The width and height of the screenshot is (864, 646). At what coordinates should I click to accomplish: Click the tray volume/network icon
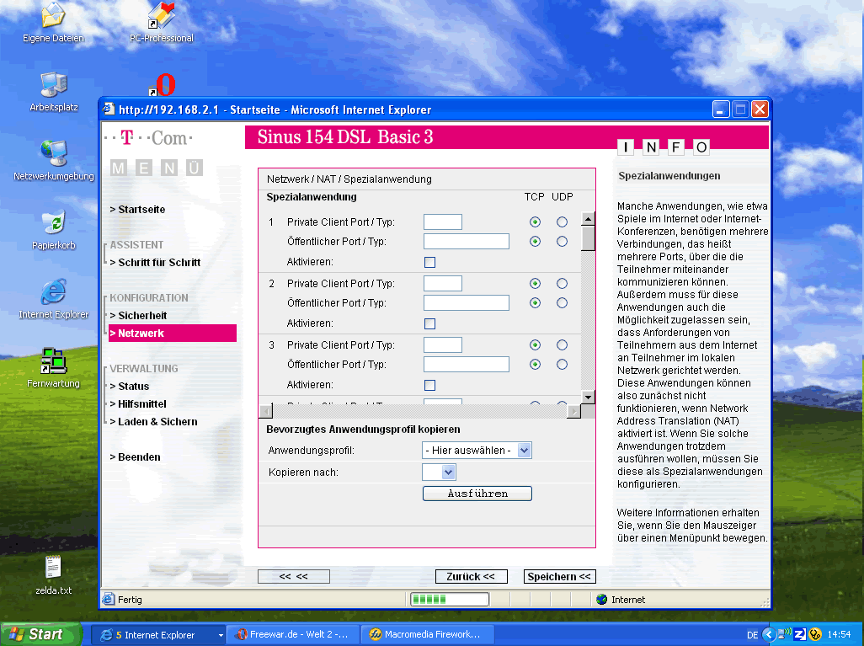click(x=784, y=634)
